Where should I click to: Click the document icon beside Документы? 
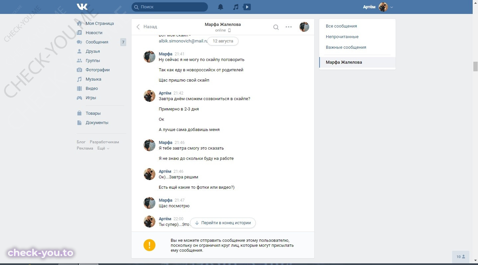pyautogui.click(x=79, y=123)
